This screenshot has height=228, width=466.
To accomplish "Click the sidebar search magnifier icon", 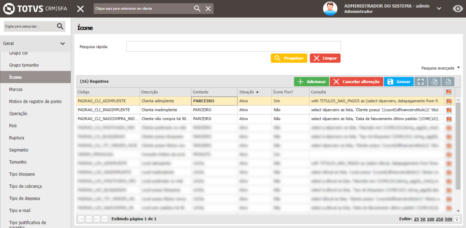I will [60, 26].
